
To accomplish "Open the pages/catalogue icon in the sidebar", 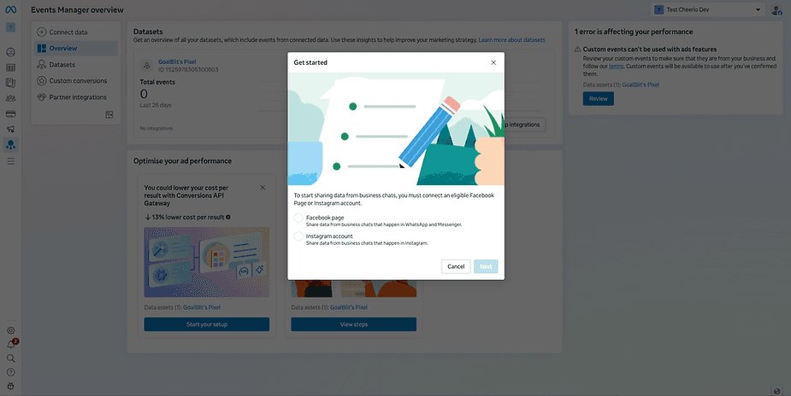I will pyautogui.click(x=10, y=83).
